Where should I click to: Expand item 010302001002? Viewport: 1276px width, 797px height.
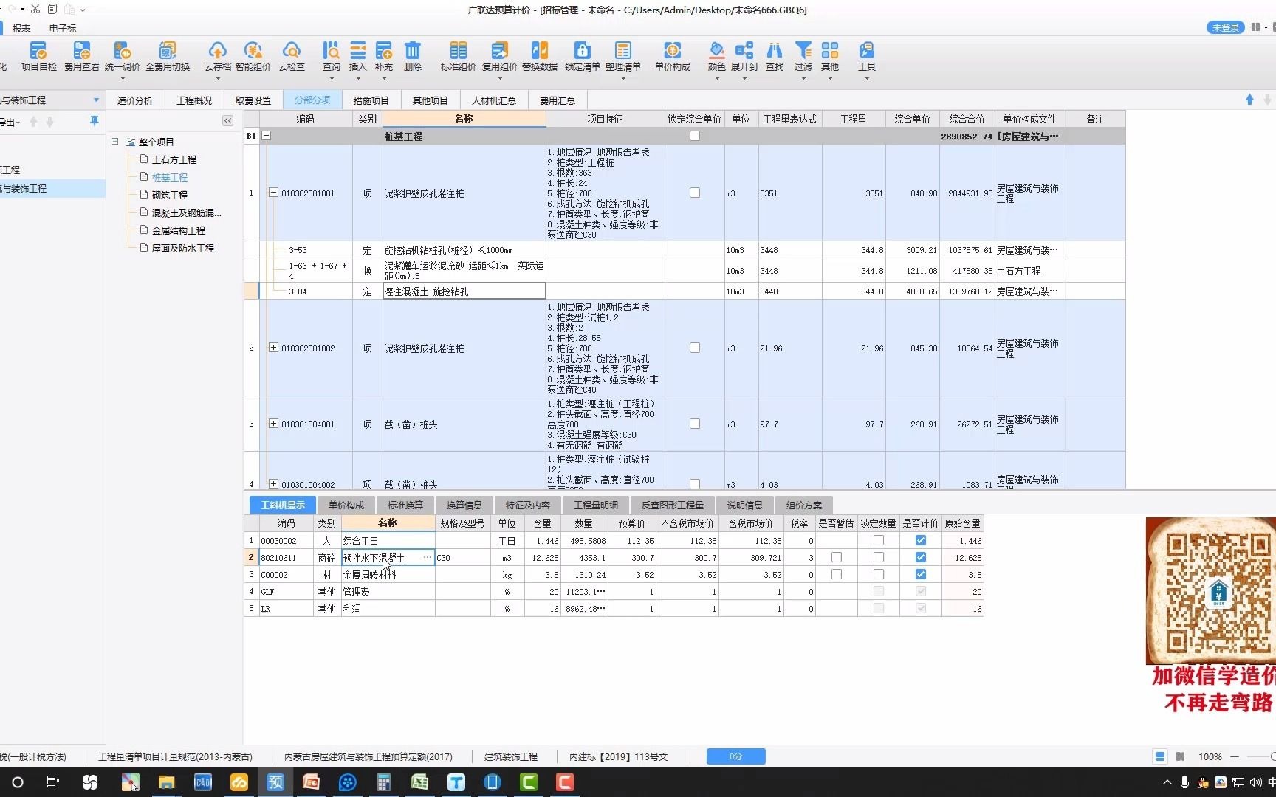[273, 348]
